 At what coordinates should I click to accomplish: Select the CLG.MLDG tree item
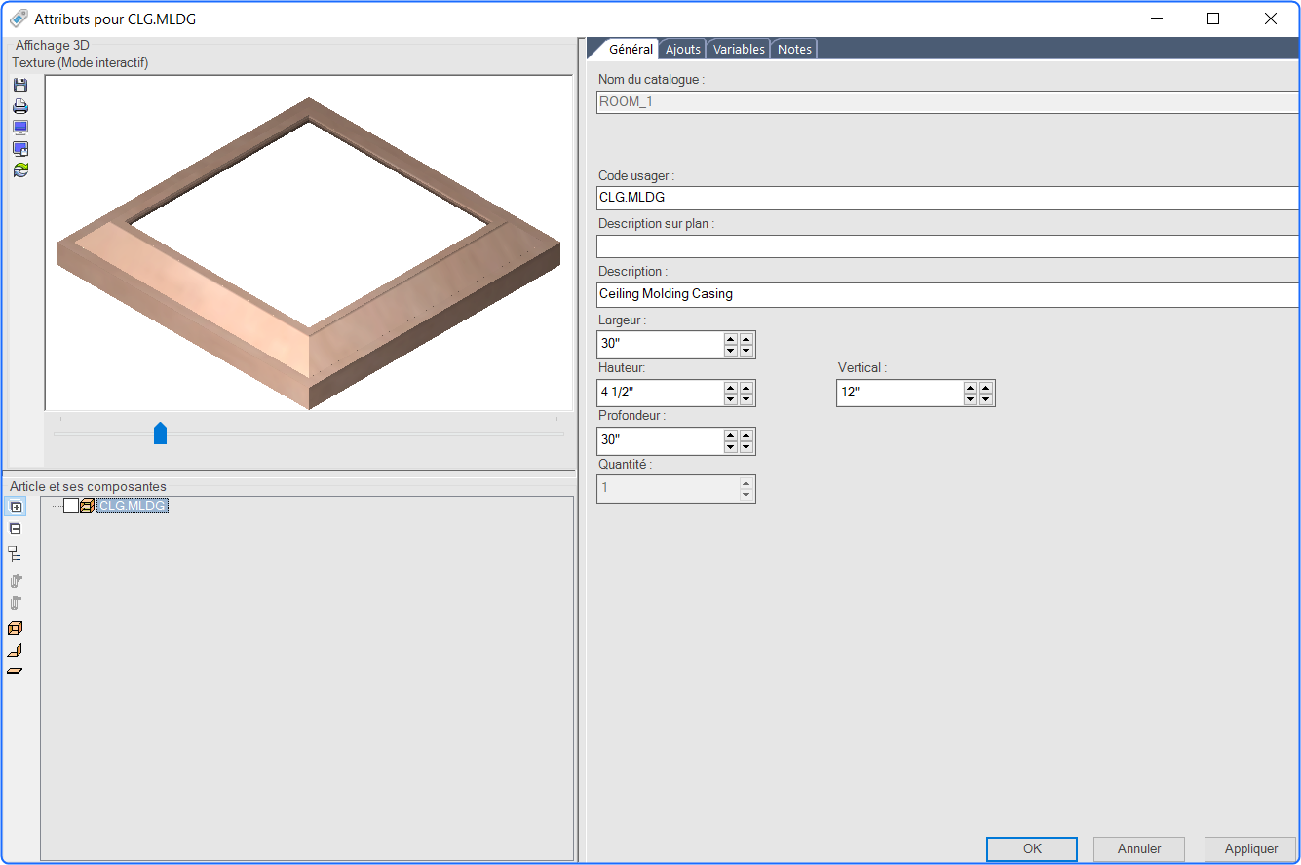click(133, 506)
